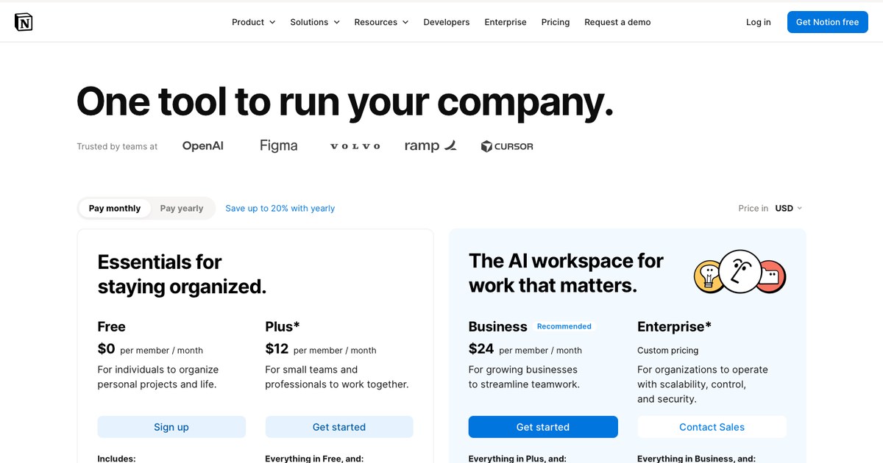Viewport: 883px width, 463px height.
Task: Click the Notion logo icon
Action: pos(24,22)
